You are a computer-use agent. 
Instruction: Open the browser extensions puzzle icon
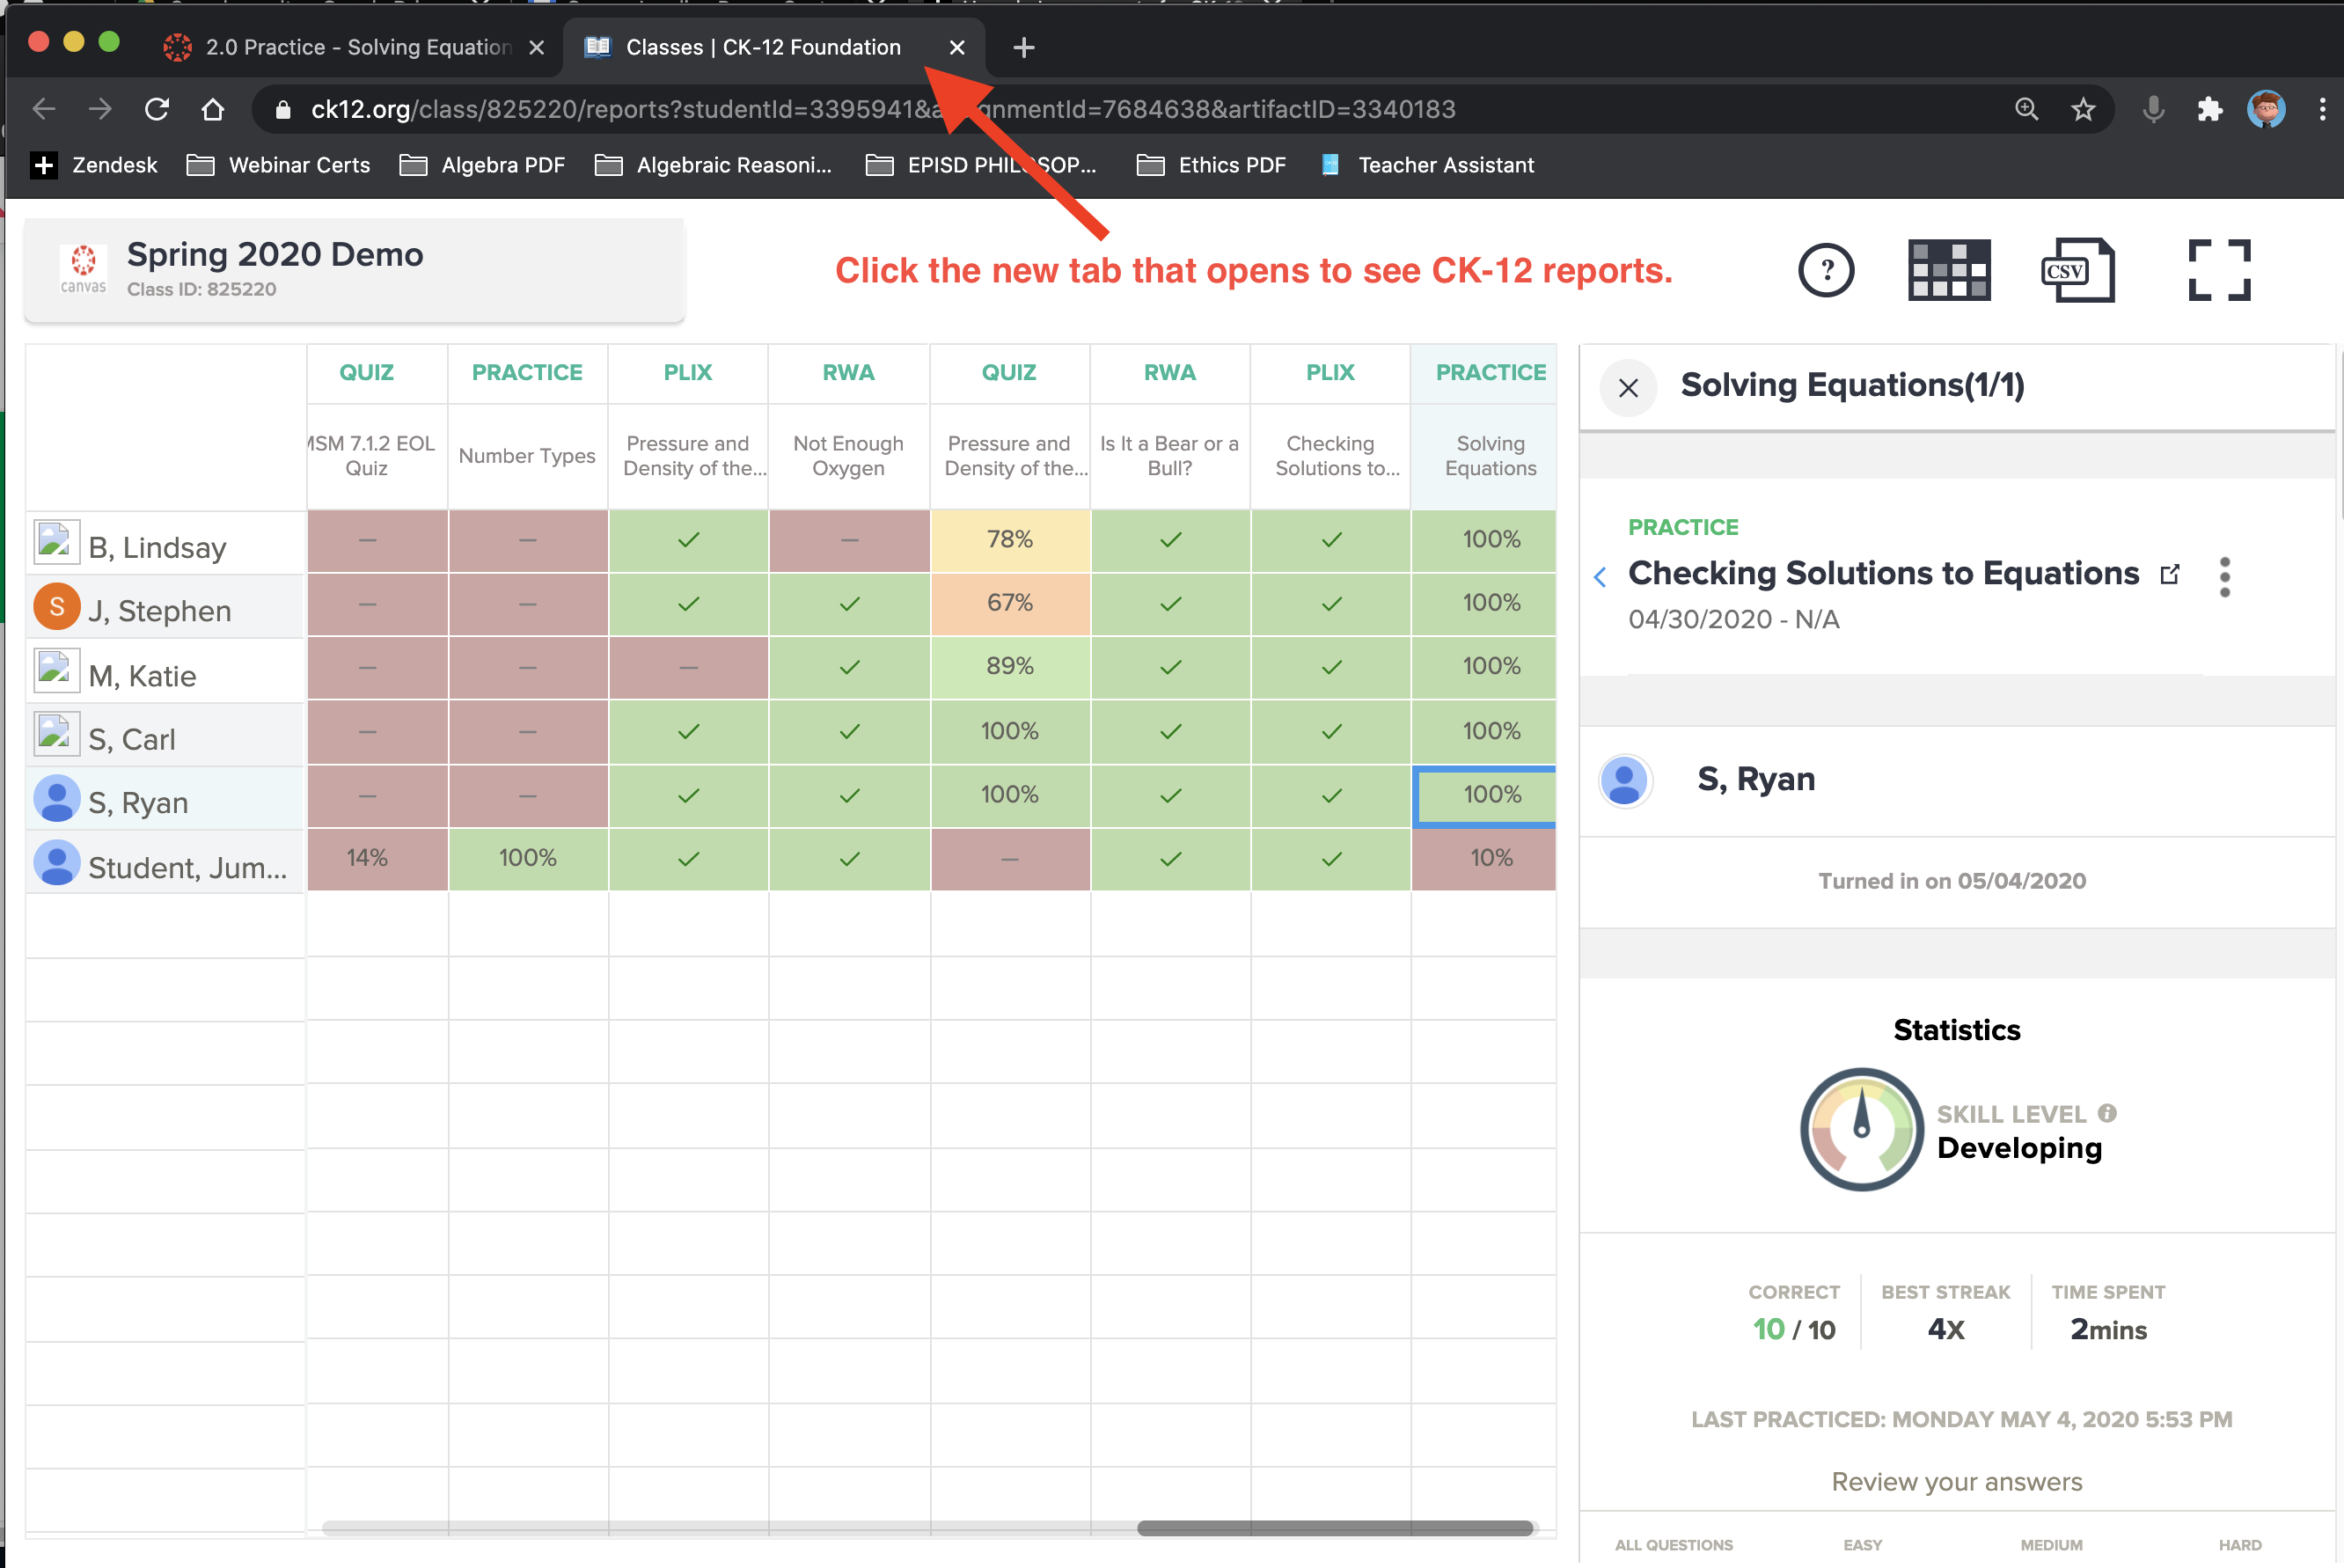2209,109
